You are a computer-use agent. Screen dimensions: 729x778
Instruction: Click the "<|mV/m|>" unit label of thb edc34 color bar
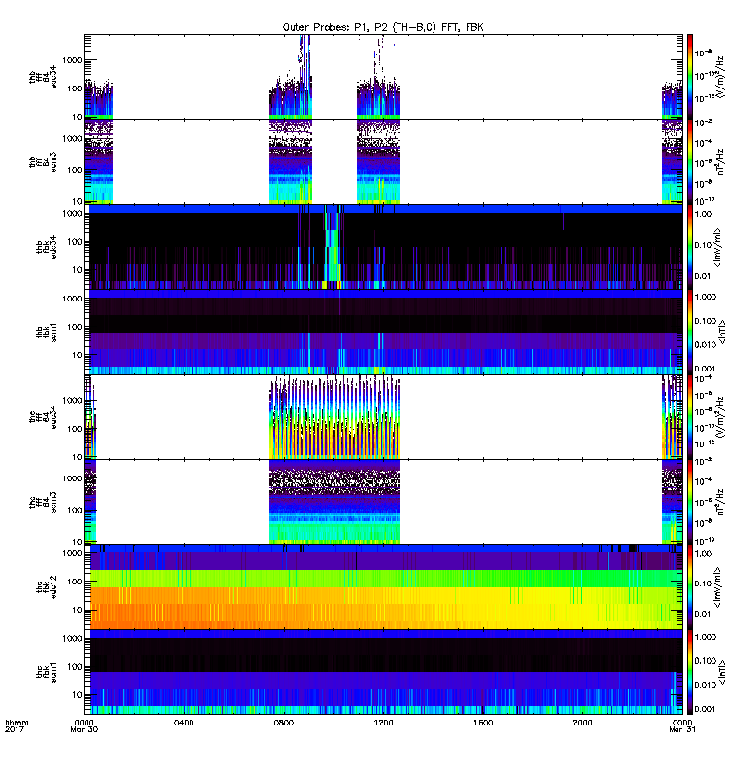click(718, 247)
